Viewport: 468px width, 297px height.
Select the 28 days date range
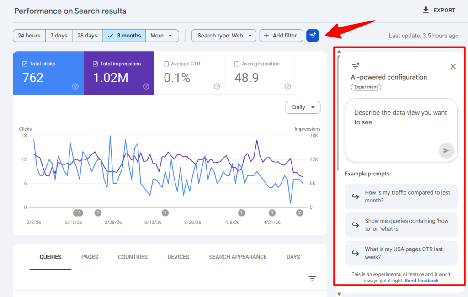(87, 36)
